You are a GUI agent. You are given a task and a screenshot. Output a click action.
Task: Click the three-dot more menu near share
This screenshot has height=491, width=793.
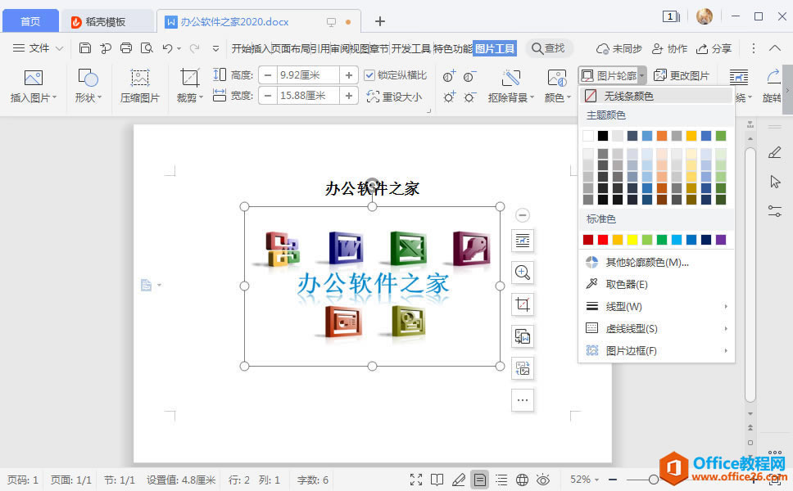[753, 48]
